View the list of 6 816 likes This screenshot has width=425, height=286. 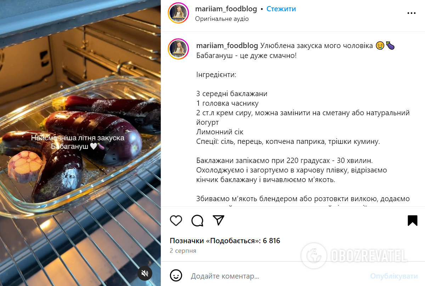pos(225,241)
